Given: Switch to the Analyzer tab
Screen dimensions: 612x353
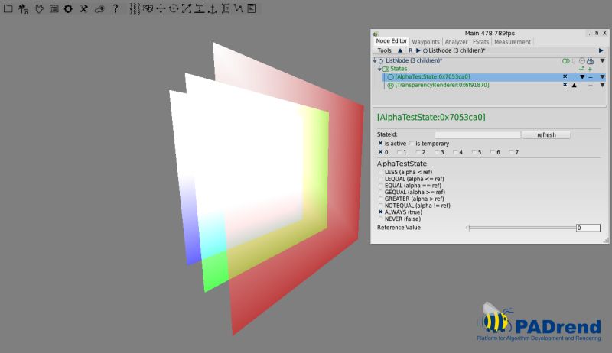Looking at the screenshot, I should 456,42.
